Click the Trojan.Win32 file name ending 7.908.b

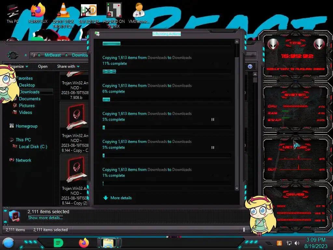tap(75, 90)
